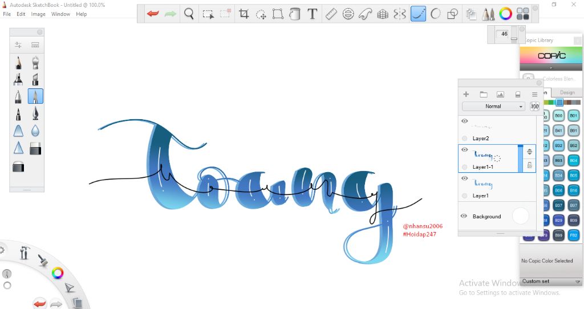Select the Text tool
584x309 pixels.
pos(312,14)
